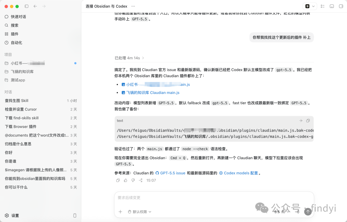
Task: Give the reply a thumbs down
Action: pyautogui.click(x=133, y=181)
